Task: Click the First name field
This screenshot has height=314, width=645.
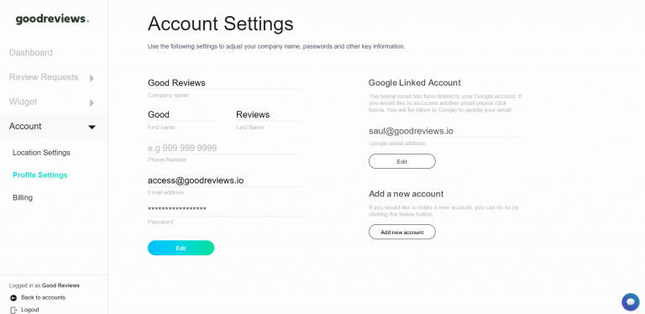Action: tap(181, 115)
